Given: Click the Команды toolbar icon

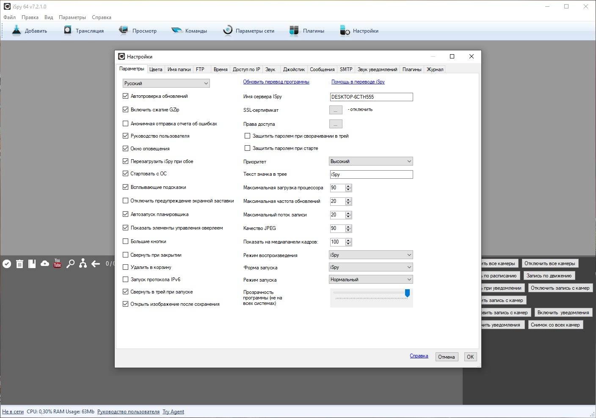Looking at the screenshot, I should pyautogui.click(x=177, y=30).
